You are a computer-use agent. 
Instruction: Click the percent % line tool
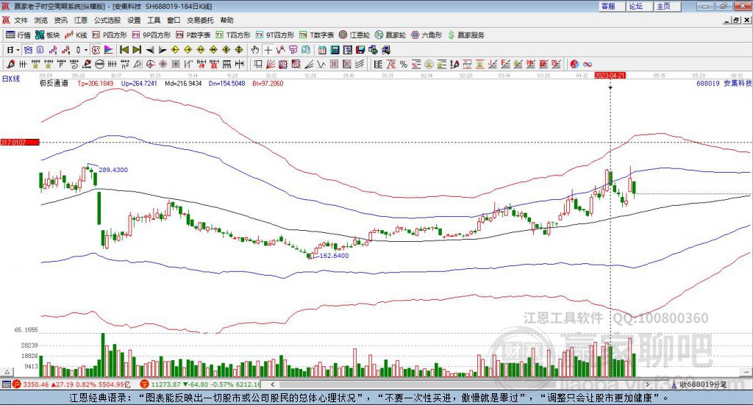pyautogui.click(x=404, y=64)
